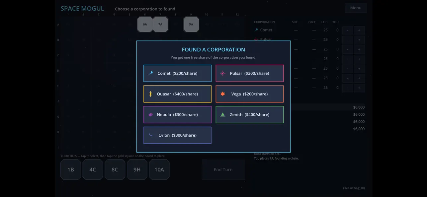The image size is (427, 197).
Task: Open the Menu button
Action: point(356,8)
